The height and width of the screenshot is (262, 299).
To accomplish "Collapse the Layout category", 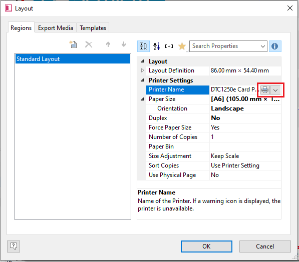I will click(x=142, y=61).
